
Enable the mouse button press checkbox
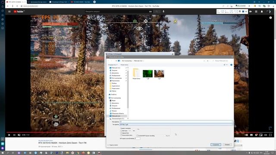point(121,135)
